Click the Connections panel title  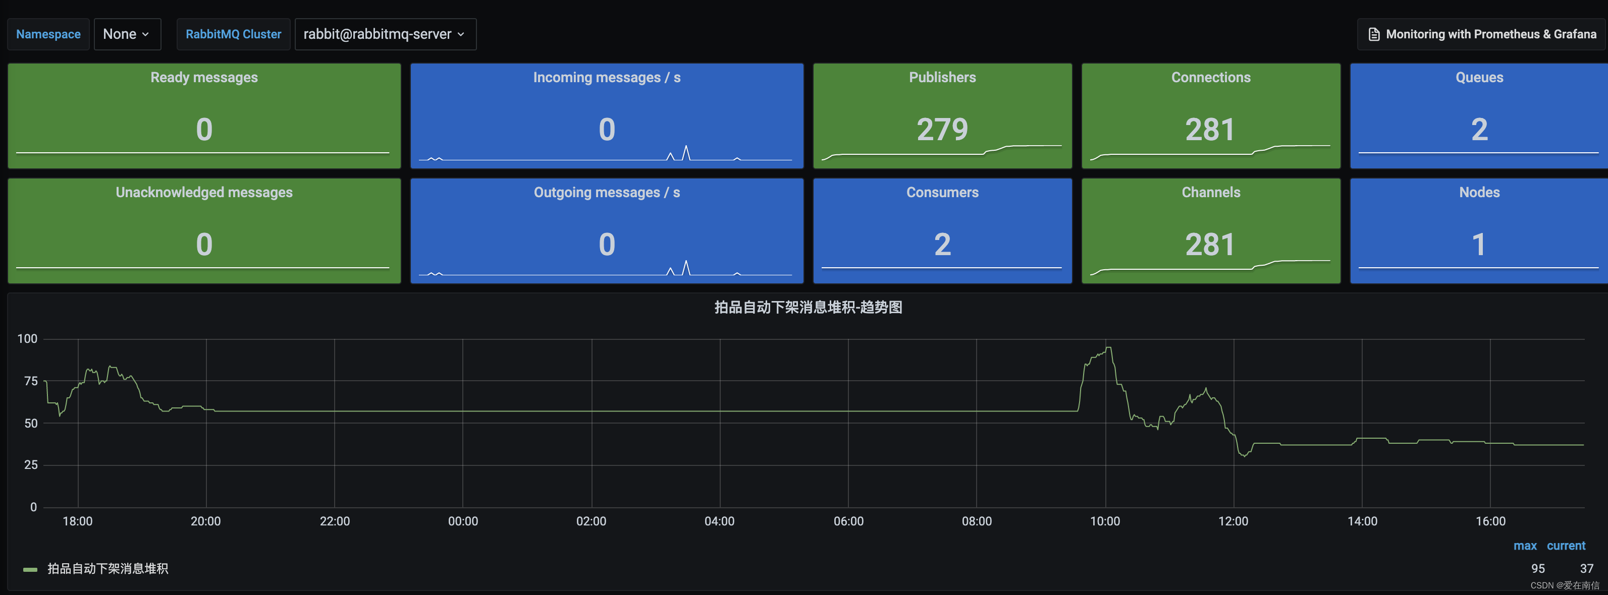coord(1210,77)
